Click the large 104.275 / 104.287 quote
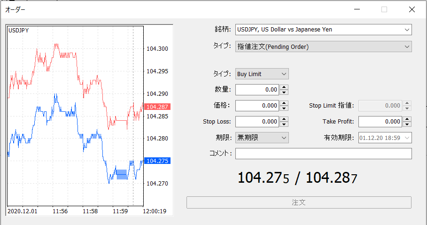Screen dimensions: 427x225 click(297, 178)
